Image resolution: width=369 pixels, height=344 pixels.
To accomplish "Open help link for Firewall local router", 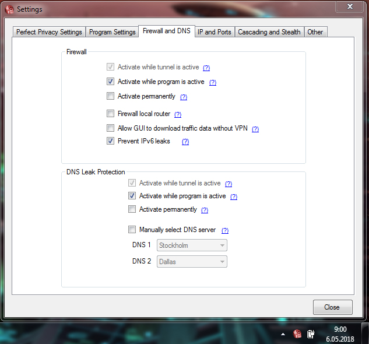I will coord(178,114).
